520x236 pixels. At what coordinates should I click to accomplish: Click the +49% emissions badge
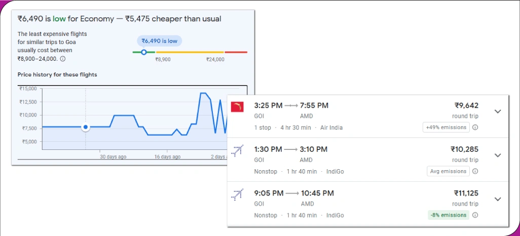pos(445,128)
